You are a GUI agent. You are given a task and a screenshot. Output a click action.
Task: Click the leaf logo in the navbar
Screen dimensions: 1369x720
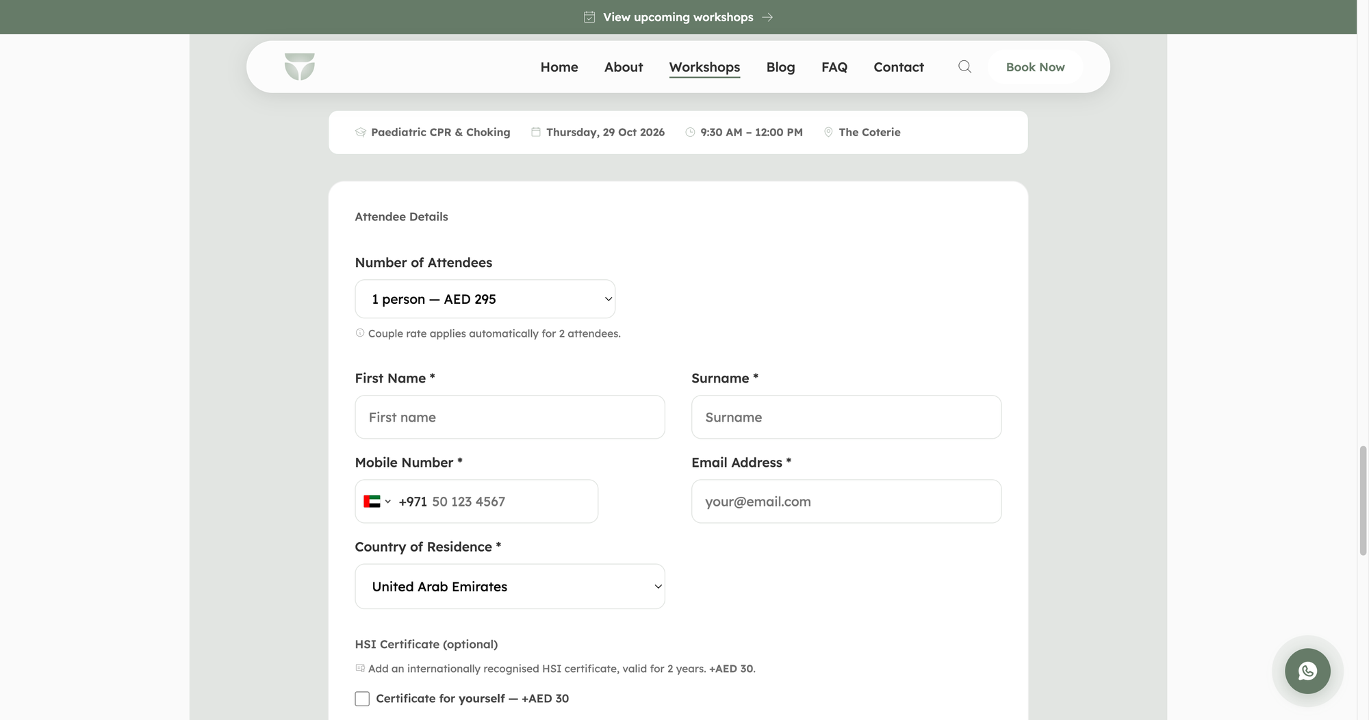pyautogui.click(x=300, y=66)
